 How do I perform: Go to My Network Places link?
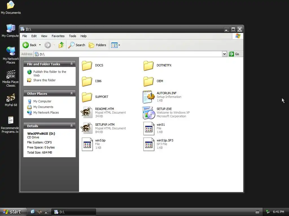46,112
